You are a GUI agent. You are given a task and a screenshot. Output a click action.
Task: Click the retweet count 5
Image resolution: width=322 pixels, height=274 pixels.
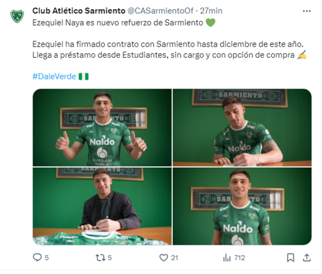click(x=110, y=258)
